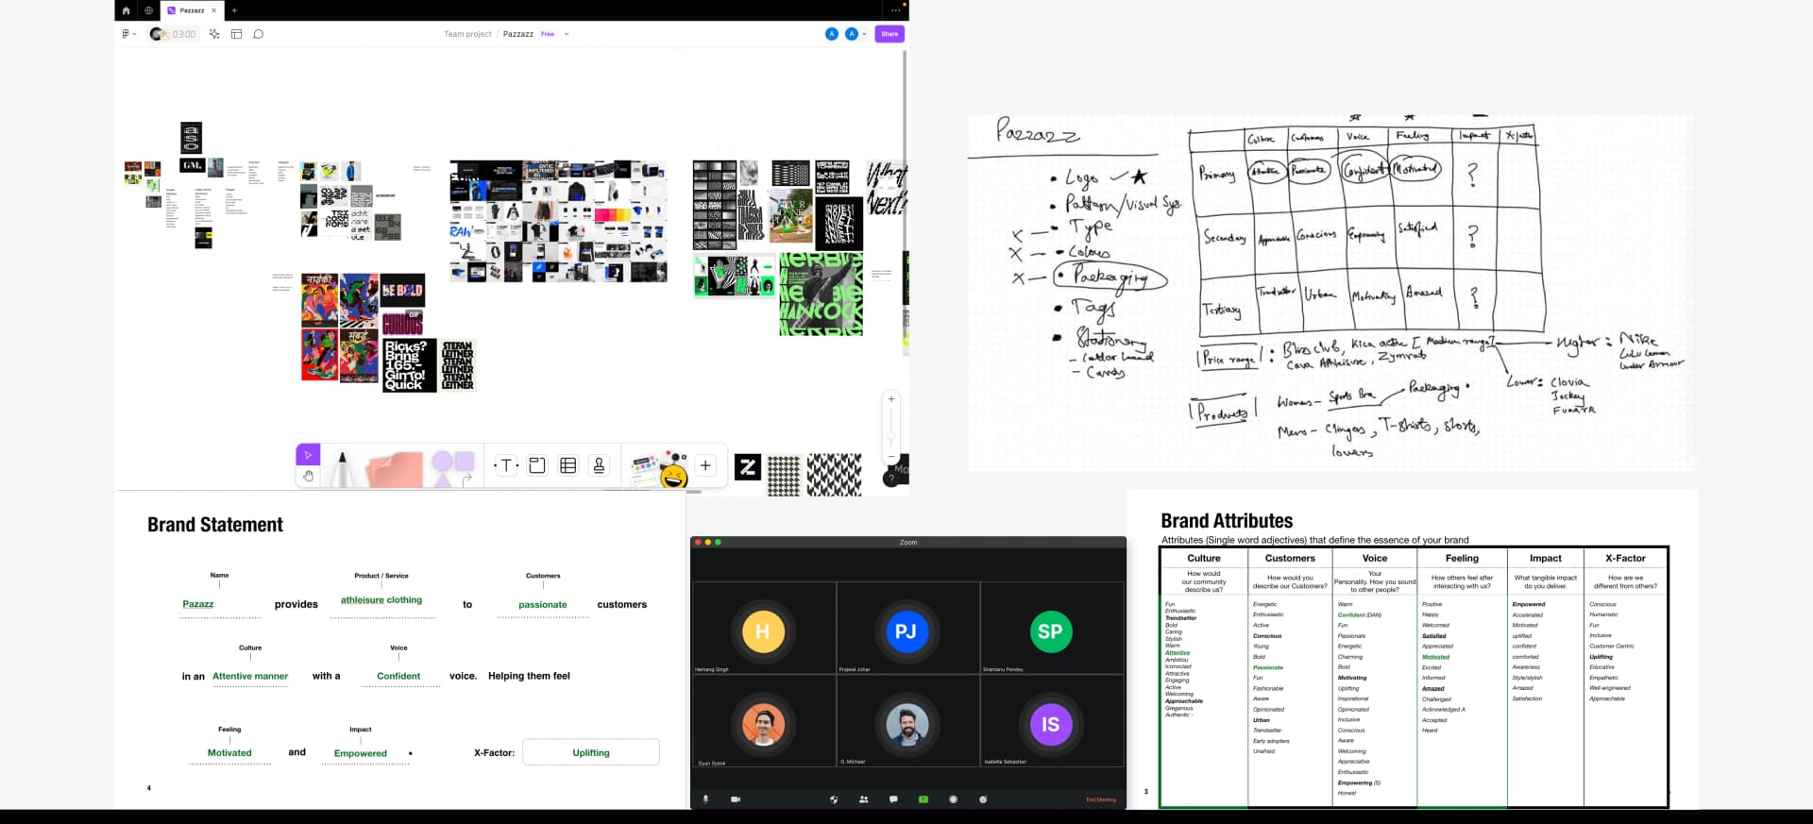Select the Text tool in FigJam toolbar
The image size is (1813, 824).
pyautogui.click(x=506, y=465)
